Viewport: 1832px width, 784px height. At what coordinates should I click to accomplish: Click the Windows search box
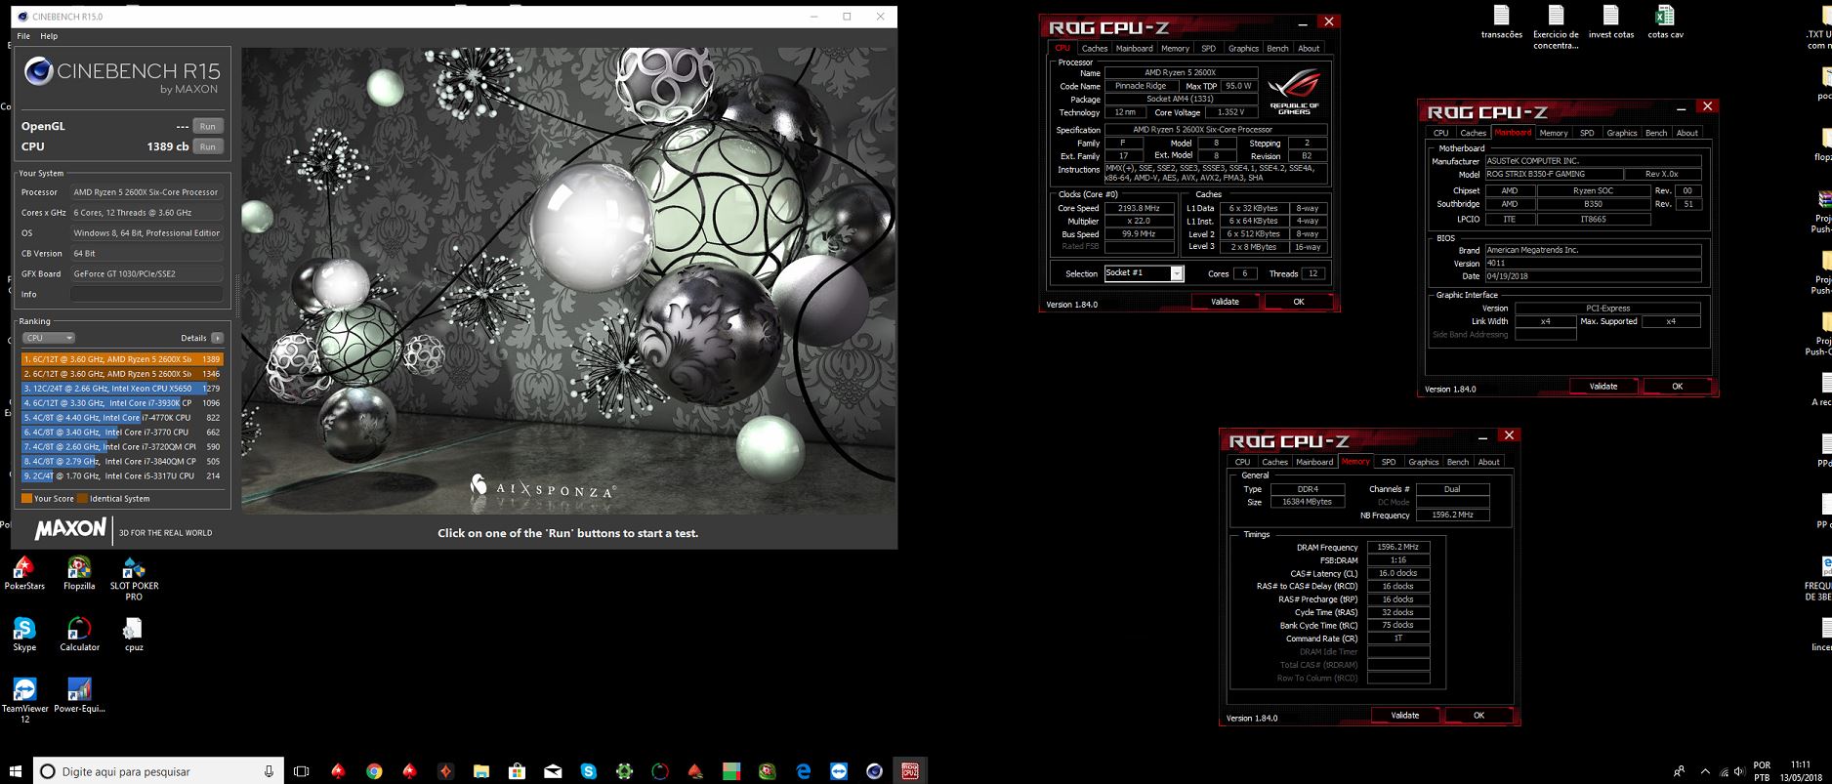pos(158,771)
